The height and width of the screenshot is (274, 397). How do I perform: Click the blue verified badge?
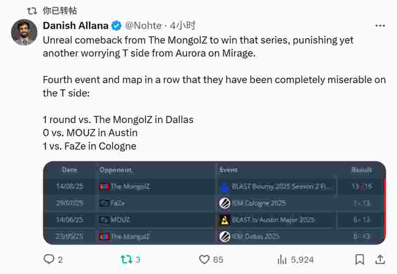click(117, 26)
